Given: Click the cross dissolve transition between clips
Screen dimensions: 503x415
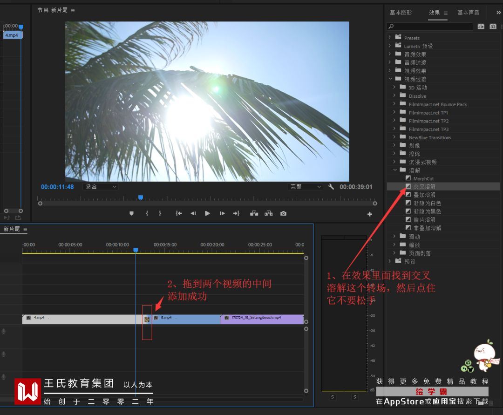Looking at the screenshot, I should tap(147, 320).
